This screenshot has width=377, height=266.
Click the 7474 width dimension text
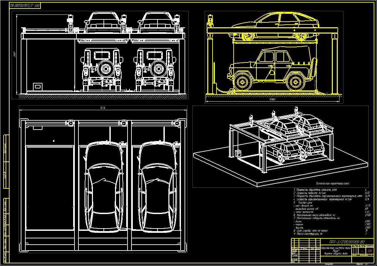(x=103, y=108)
